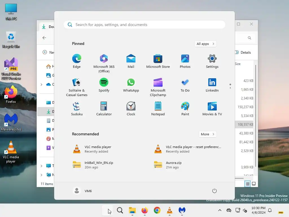Image resolution: width=289 pixels, height=217 pixels.
Task: Select Visual Studio 2022 Preview shortcut
Action: (x=11, y=69)
